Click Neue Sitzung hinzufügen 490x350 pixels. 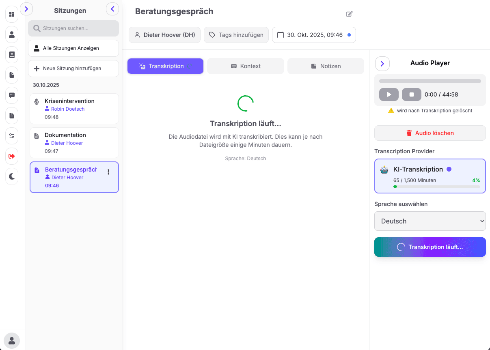tap(73, 68)
